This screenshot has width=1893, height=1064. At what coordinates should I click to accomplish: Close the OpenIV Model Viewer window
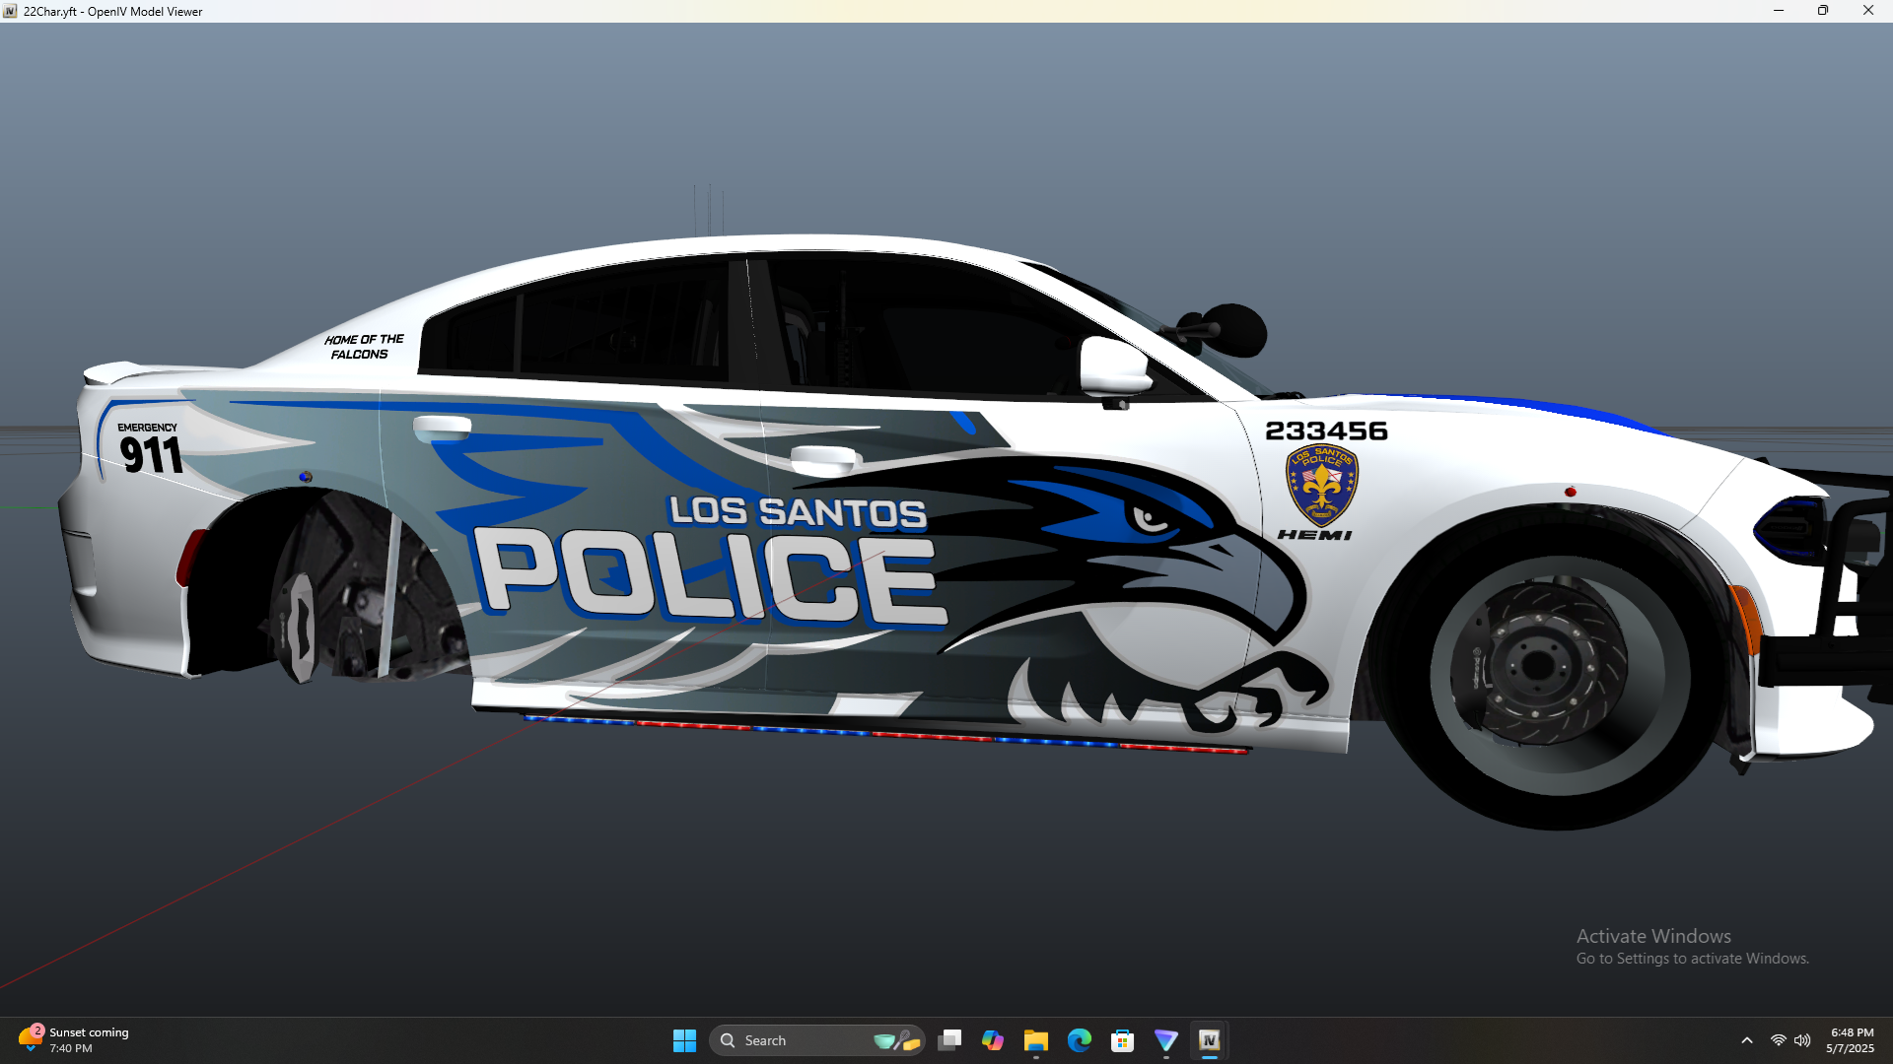[1867, 11]
